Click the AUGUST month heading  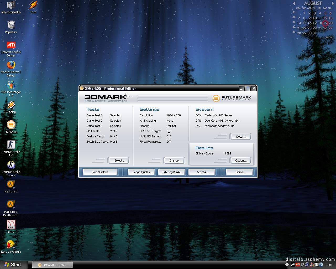coord(313,3)
